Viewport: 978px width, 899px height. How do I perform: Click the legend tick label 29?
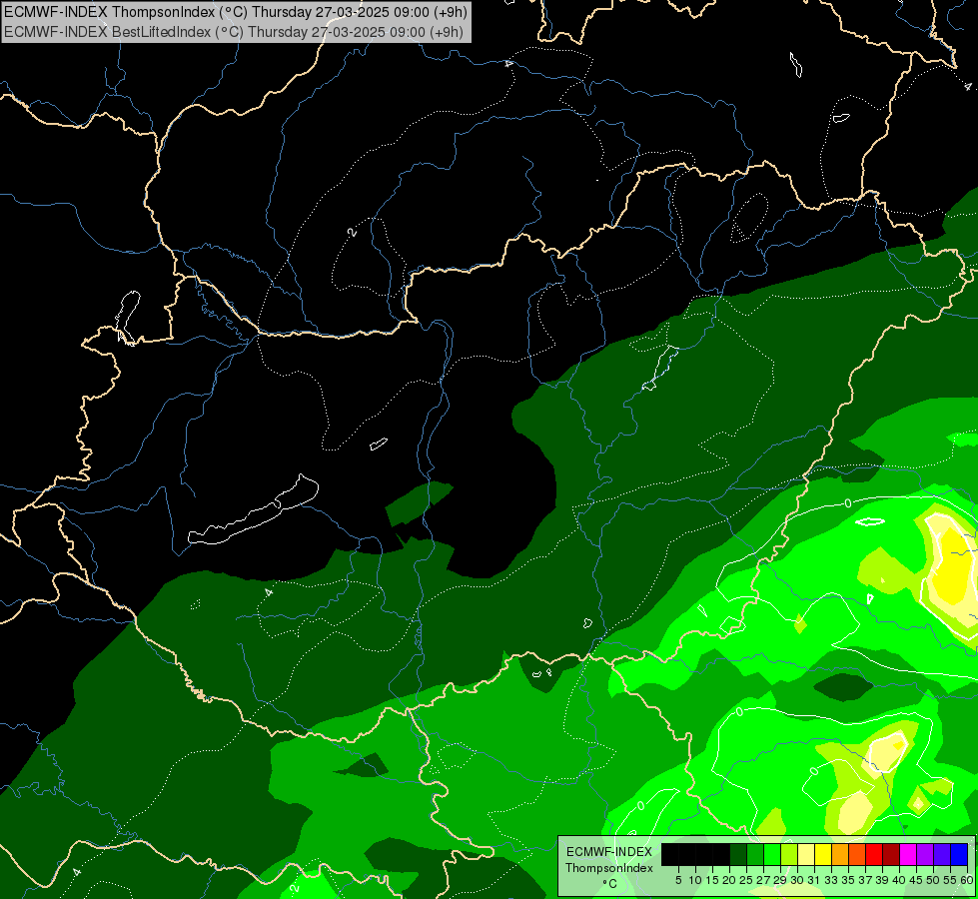tap(780, 880)
